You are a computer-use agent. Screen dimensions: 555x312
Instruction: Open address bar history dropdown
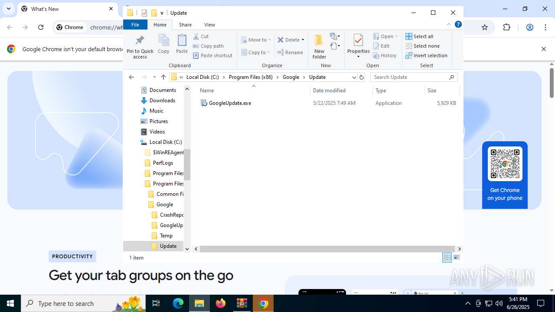coord(354,77)
